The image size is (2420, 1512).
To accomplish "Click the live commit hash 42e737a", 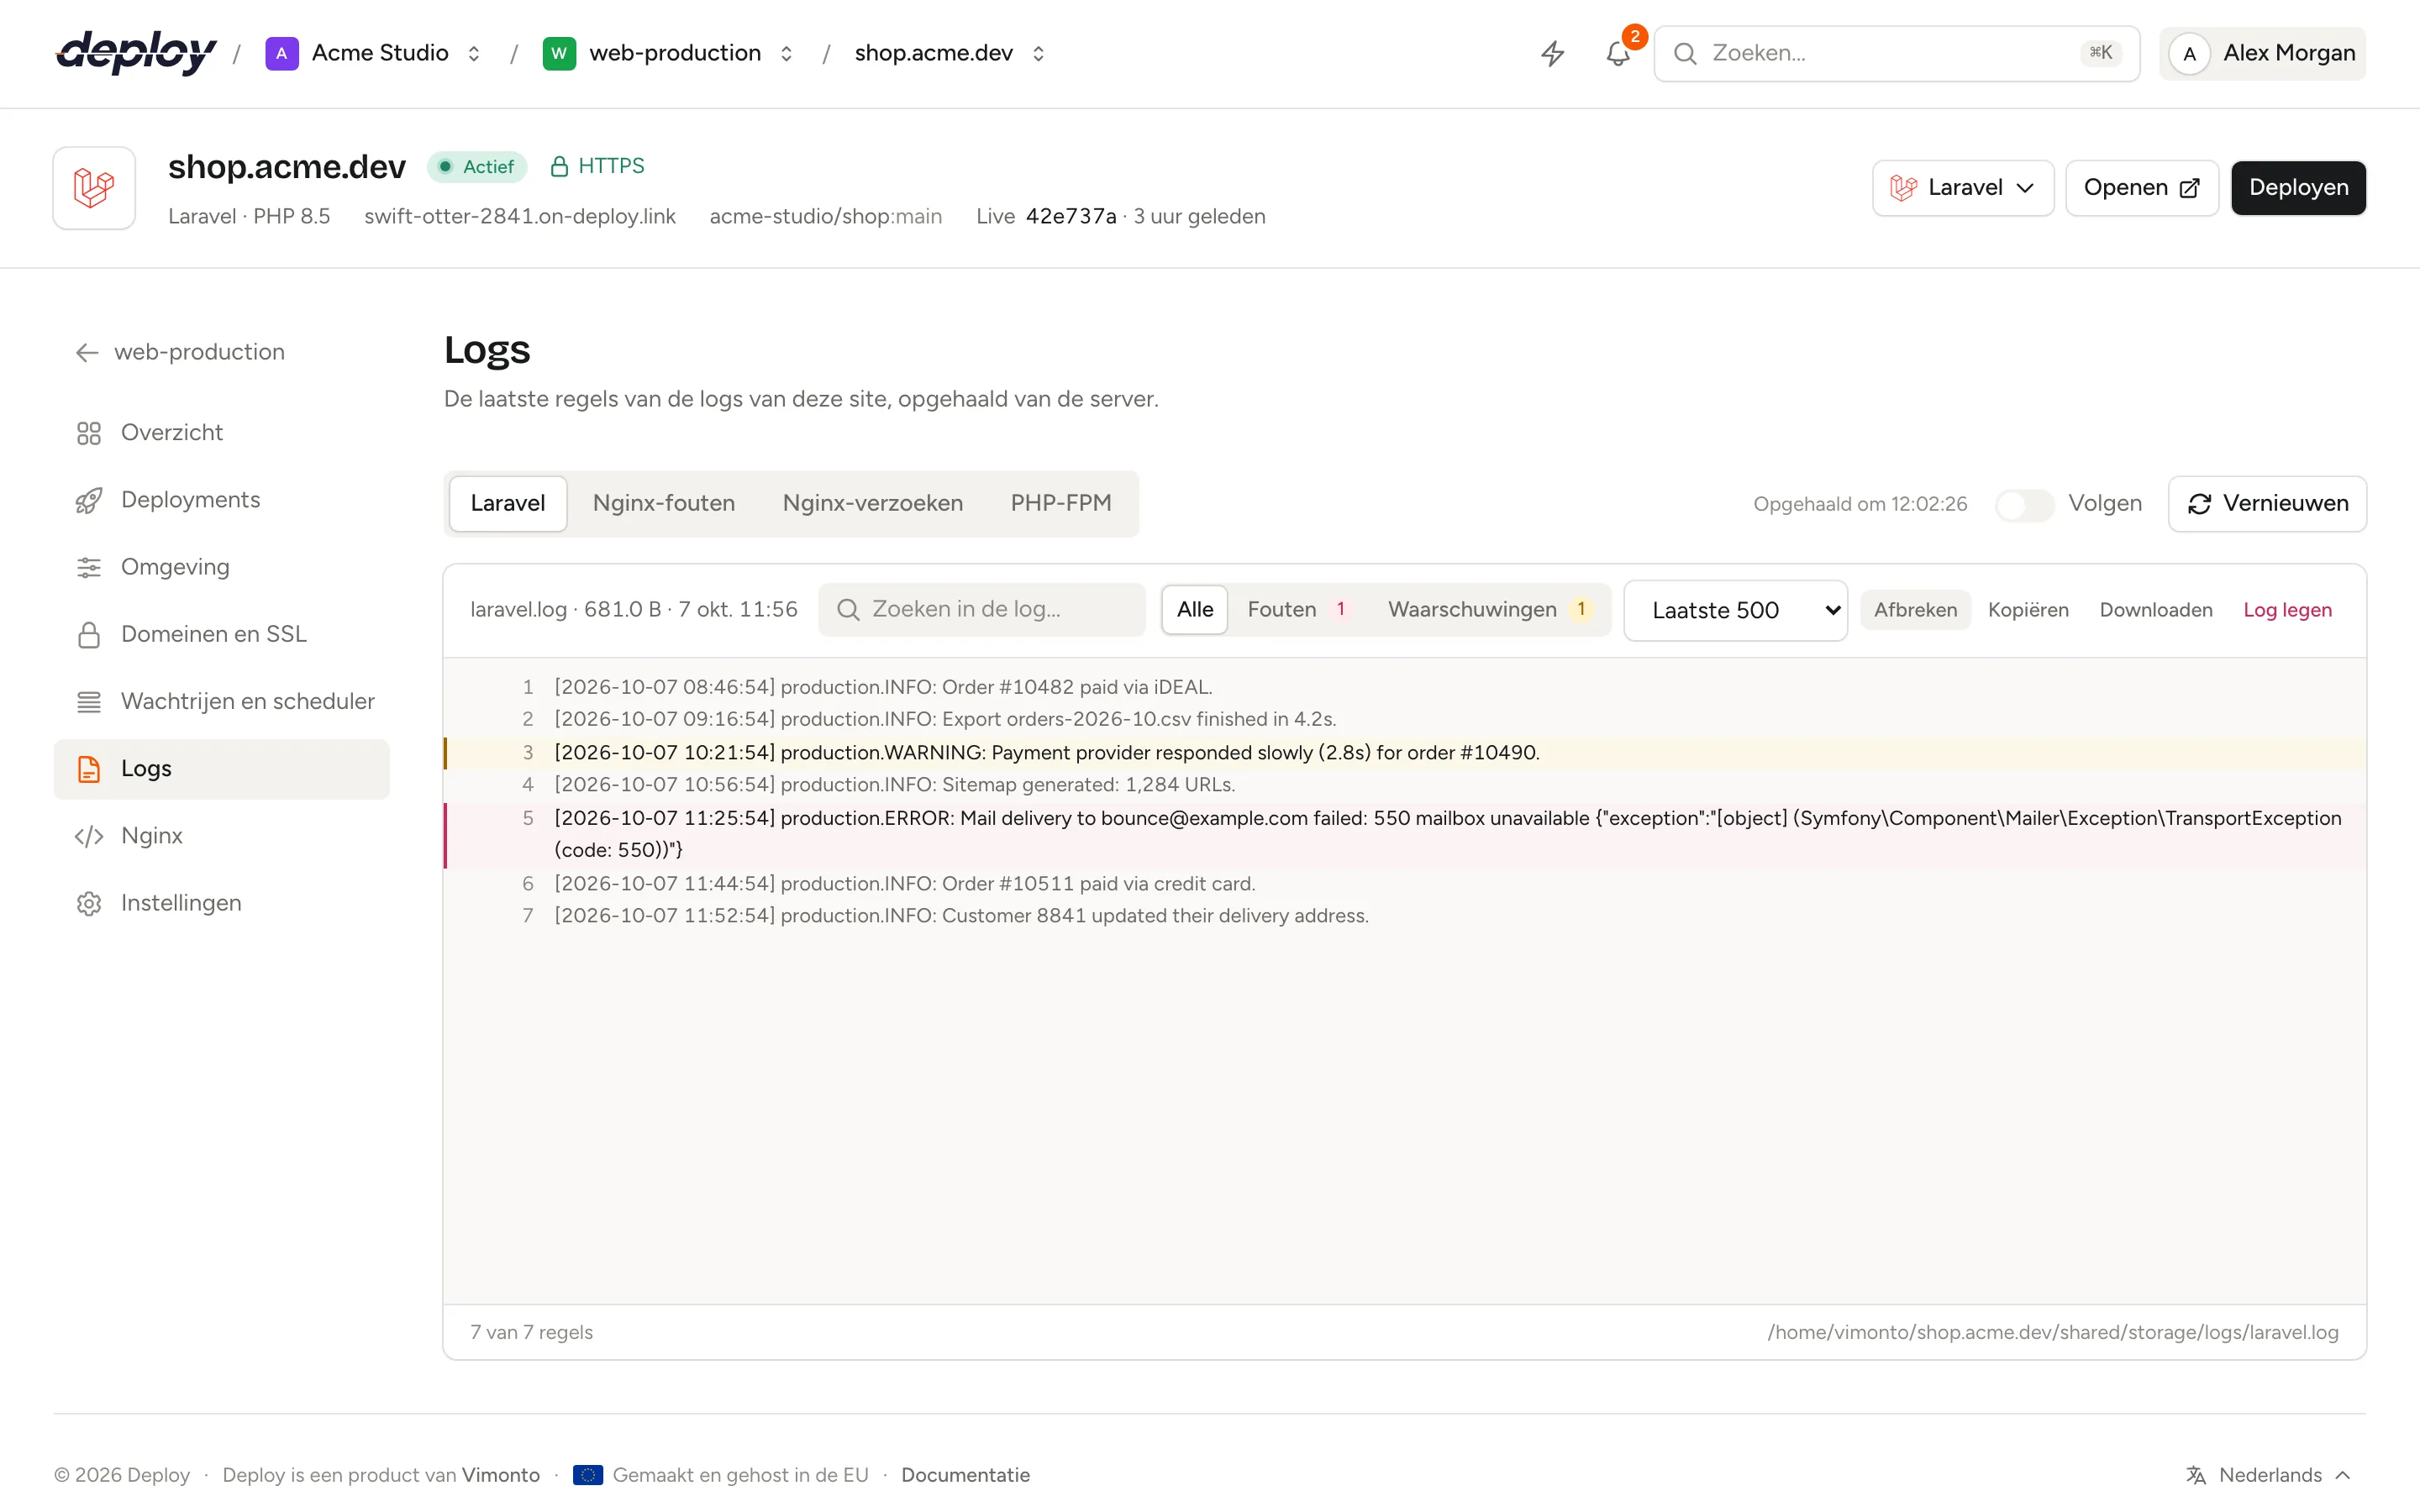I will pos(1071,216).
